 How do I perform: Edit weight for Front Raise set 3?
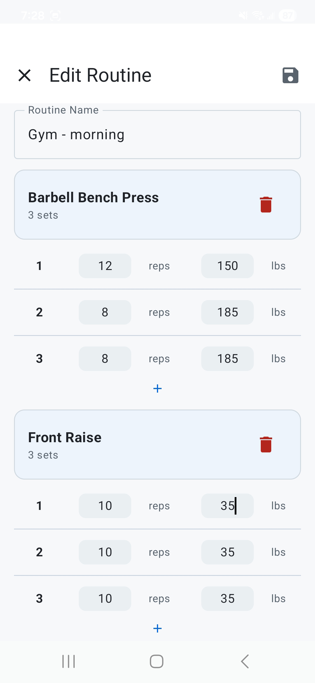[227, 598]
